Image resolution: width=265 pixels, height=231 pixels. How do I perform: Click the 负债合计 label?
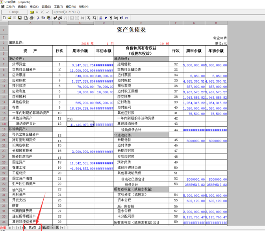point(131,185)
